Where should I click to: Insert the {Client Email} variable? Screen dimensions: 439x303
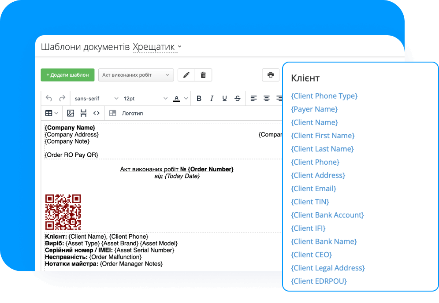[313, 188]
